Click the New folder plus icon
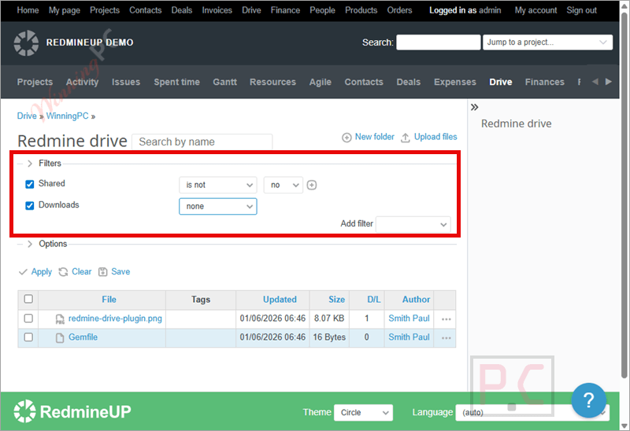The width and height of the screenshot is (630, 431). click(x=346, y=138)
